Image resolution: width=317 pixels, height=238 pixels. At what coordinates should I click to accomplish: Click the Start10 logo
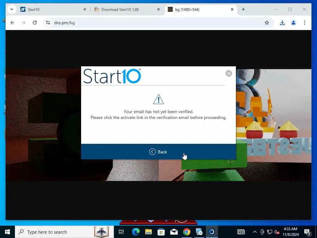pos(112,76)
